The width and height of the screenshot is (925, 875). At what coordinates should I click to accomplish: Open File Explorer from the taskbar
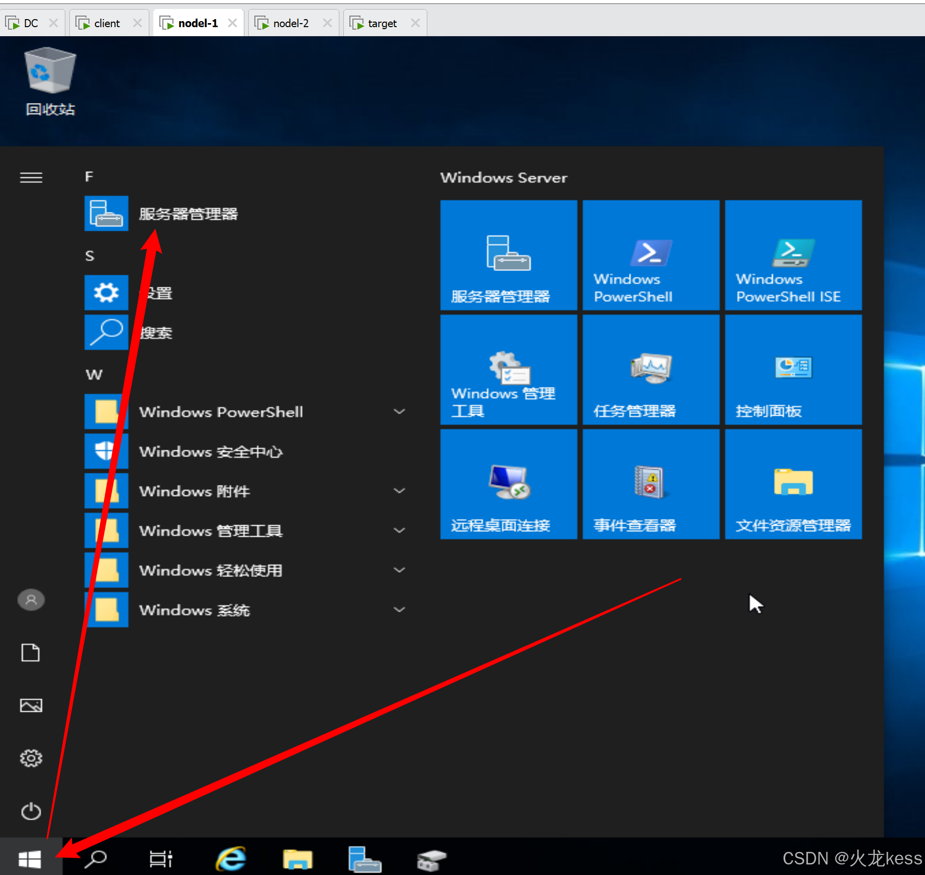pyautogui.click(x=298, y=859)
